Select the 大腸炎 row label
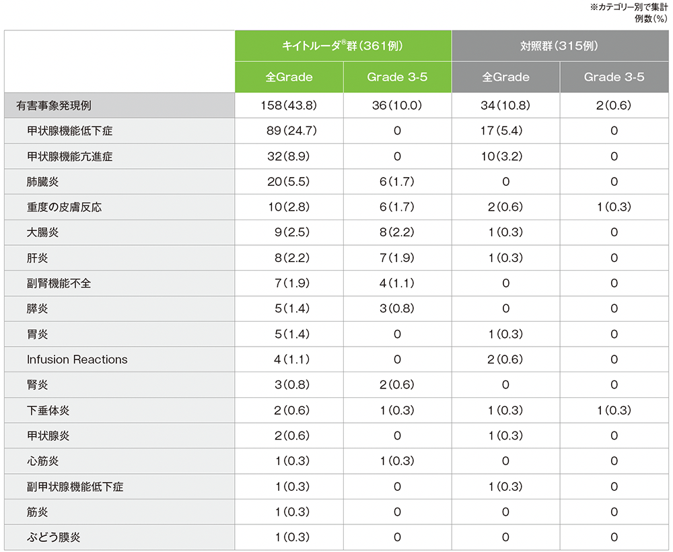This screenshot has height=552, width=673. [43, 233]
